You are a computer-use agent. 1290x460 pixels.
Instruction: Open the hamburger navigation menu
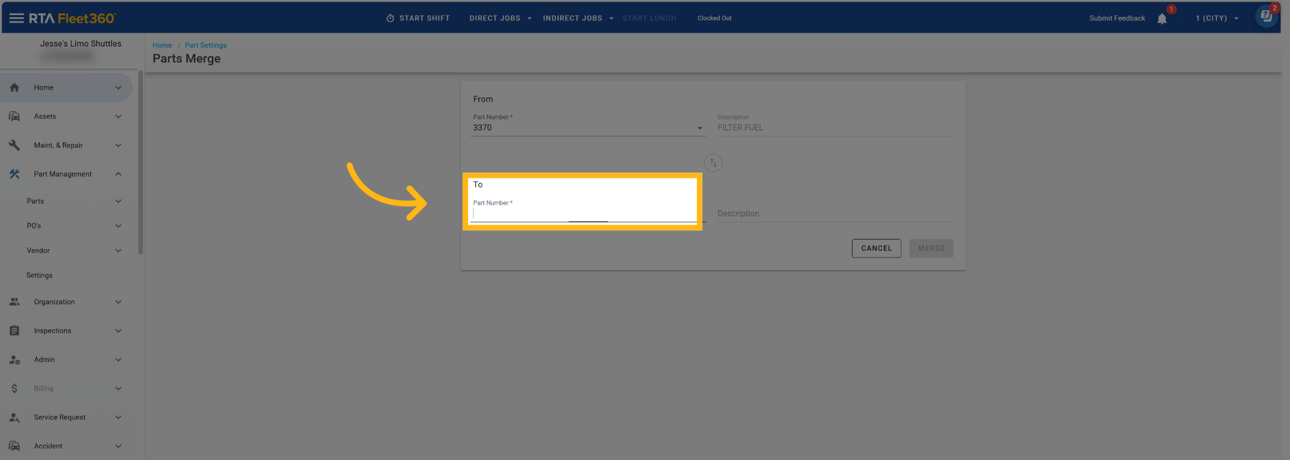coord(16,18)
